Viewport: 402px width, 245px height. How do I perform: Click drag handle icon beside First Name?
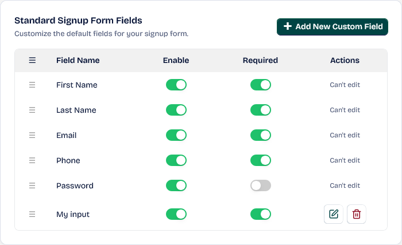(x=32, y=85)
